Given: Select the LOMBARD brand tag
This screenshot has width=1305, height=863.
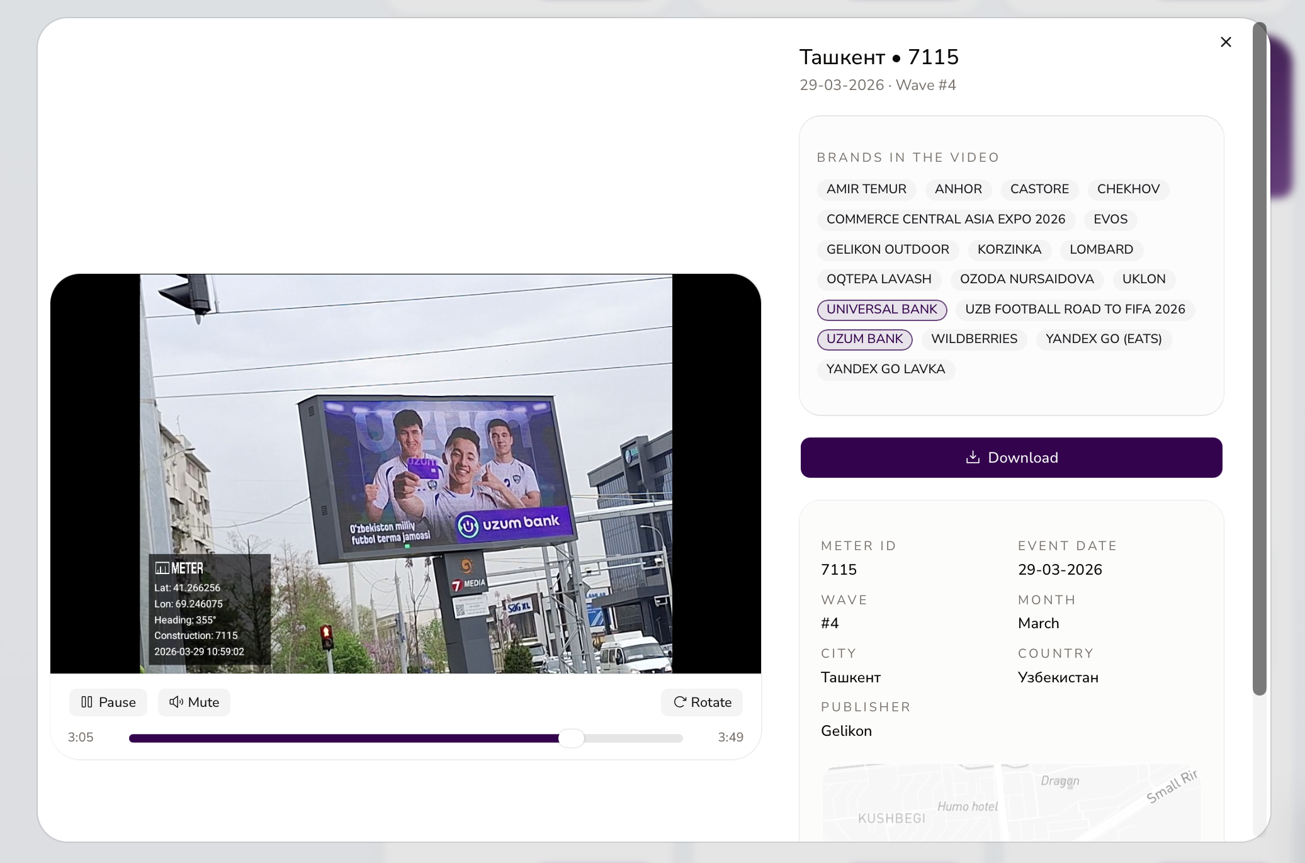Looking at the screenshot, I should point(1101,250).
